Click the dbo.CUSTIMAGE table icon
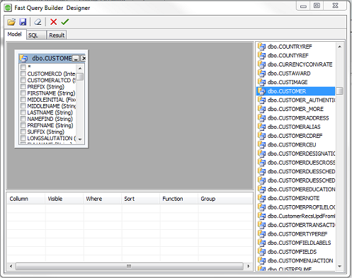The width and height of the screenshot is (352, 278). (x=261, y=82)
